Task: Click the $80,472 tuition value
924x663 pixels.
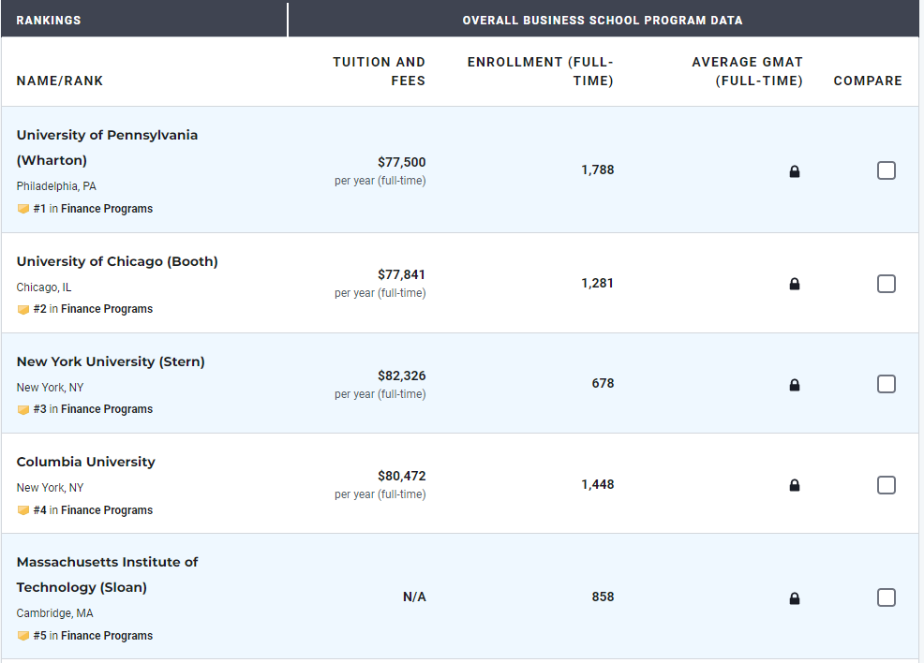Action: coord(401,476)
